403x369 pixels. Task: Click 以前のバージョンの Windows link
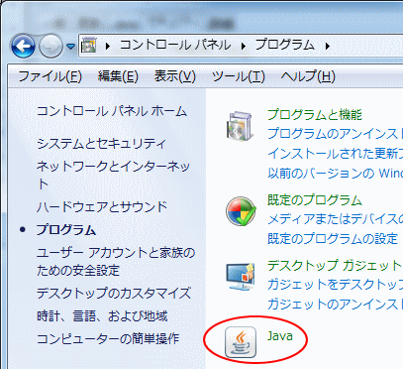[335, 173]
